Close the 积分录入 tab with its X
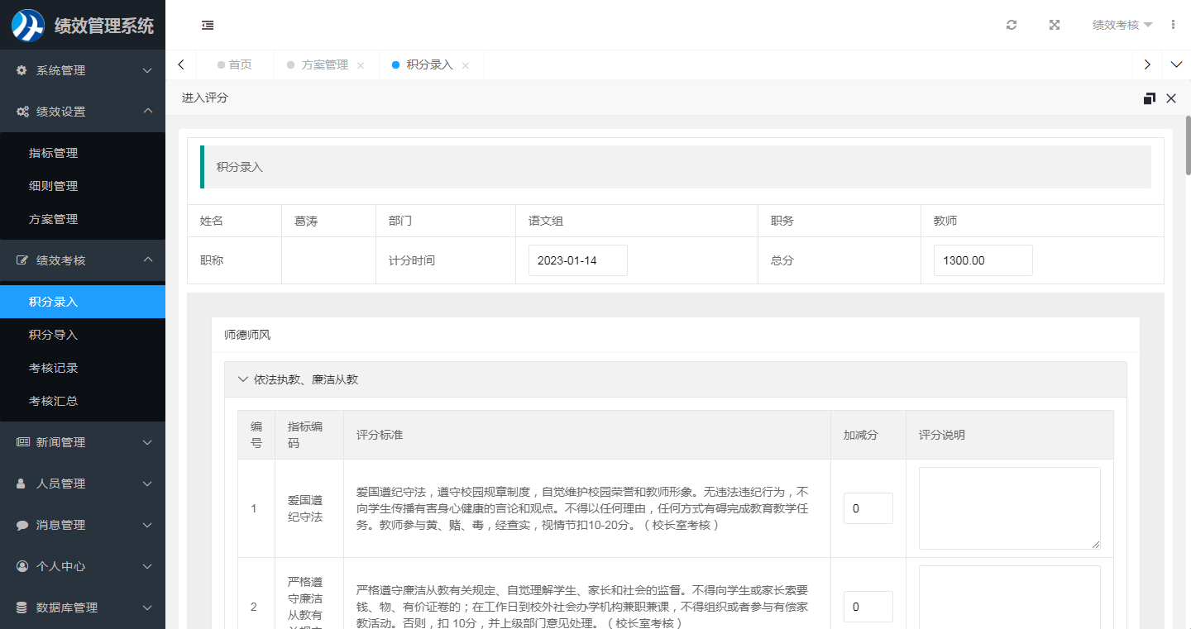Screen dimensions: 1191x629 [x=466, y=65]
